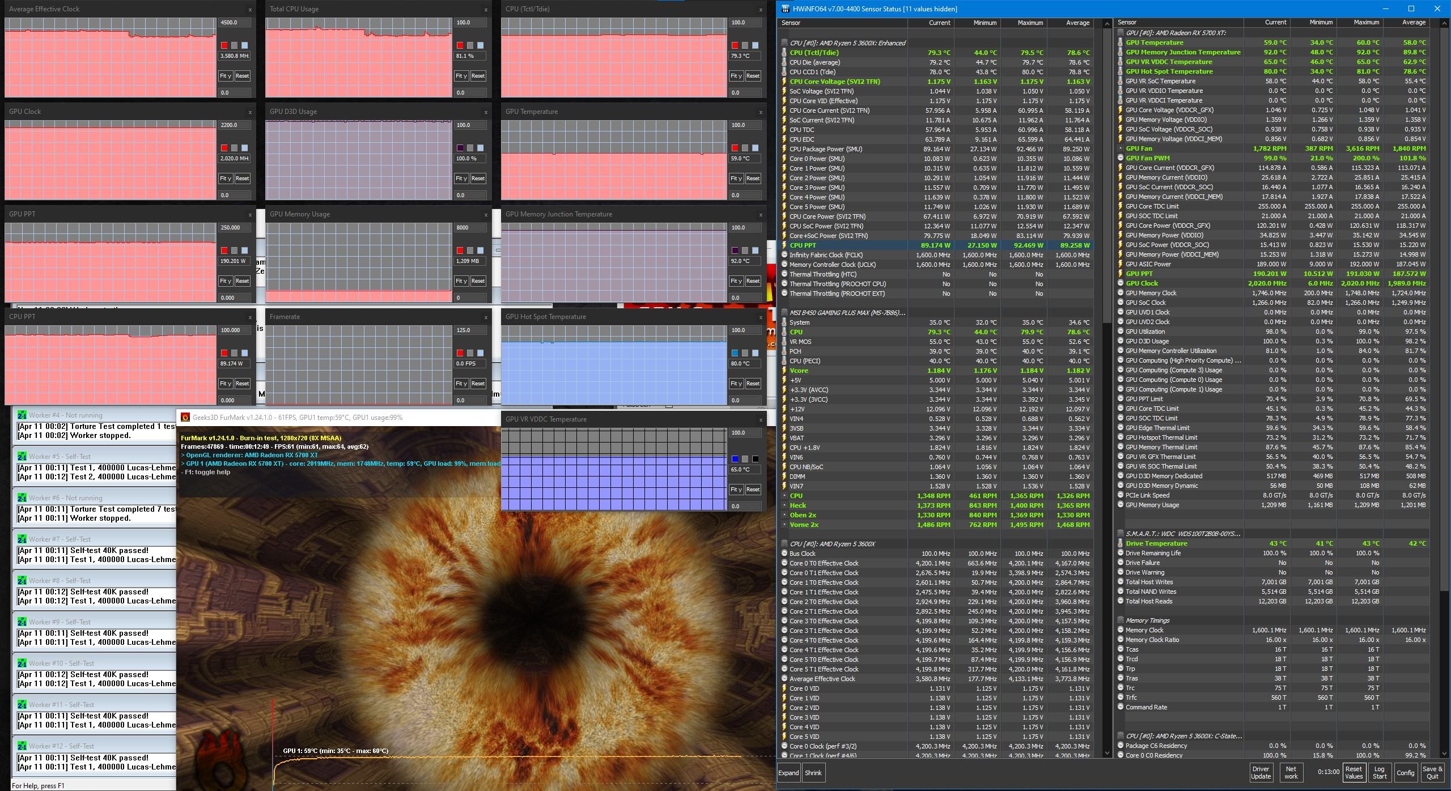This screenshot has width=1451, height=791.
Task: Click the circle icon beside GPU Clock sensor
Action: click(x=1121, y=283)
